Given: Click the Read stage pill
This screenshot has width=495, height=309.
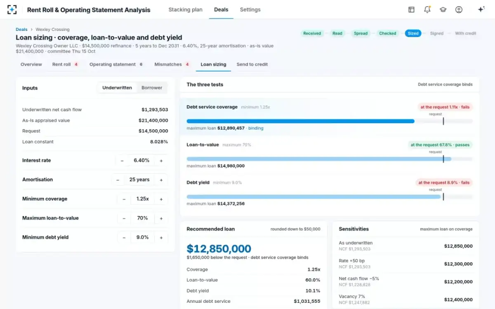Looking at the screenshot, I should [x=337, y=33].
